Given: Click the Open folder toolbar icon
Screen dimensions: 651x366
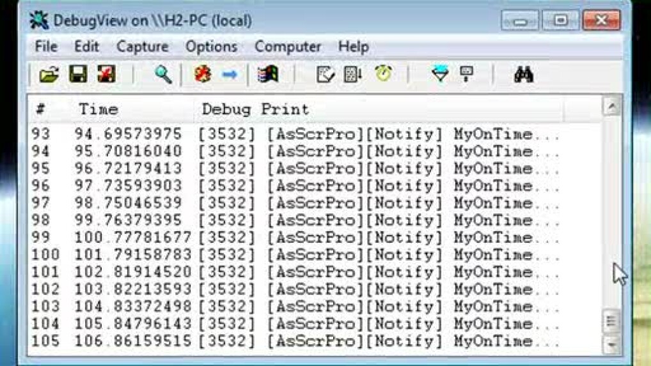Looking at the screenshot, I should pyautogui.click(x=49, y=75).
